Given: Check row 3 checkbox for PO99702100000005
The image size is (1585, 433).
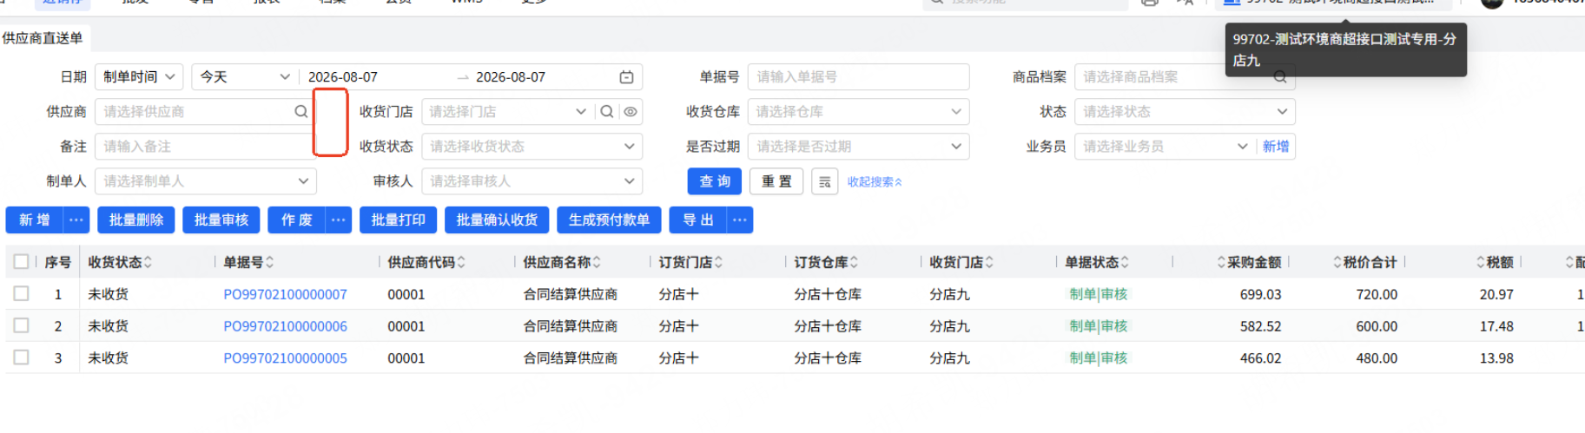Looking at the screenshot, I should 22,357.
